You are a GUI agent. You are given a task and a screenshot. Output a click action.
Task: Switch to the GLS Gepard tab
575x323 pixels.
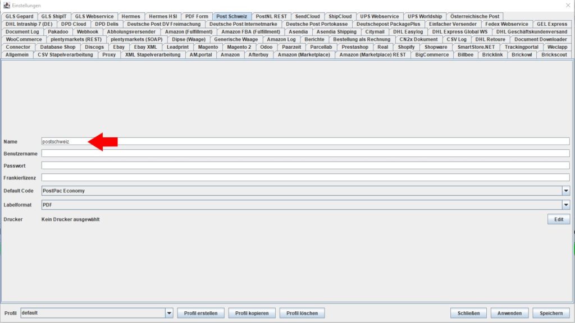pos(19,16)
